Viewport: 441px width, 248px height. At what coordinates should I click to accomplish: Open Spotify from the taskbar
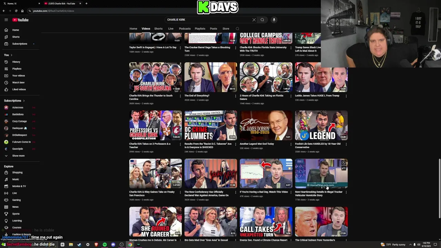105,245
